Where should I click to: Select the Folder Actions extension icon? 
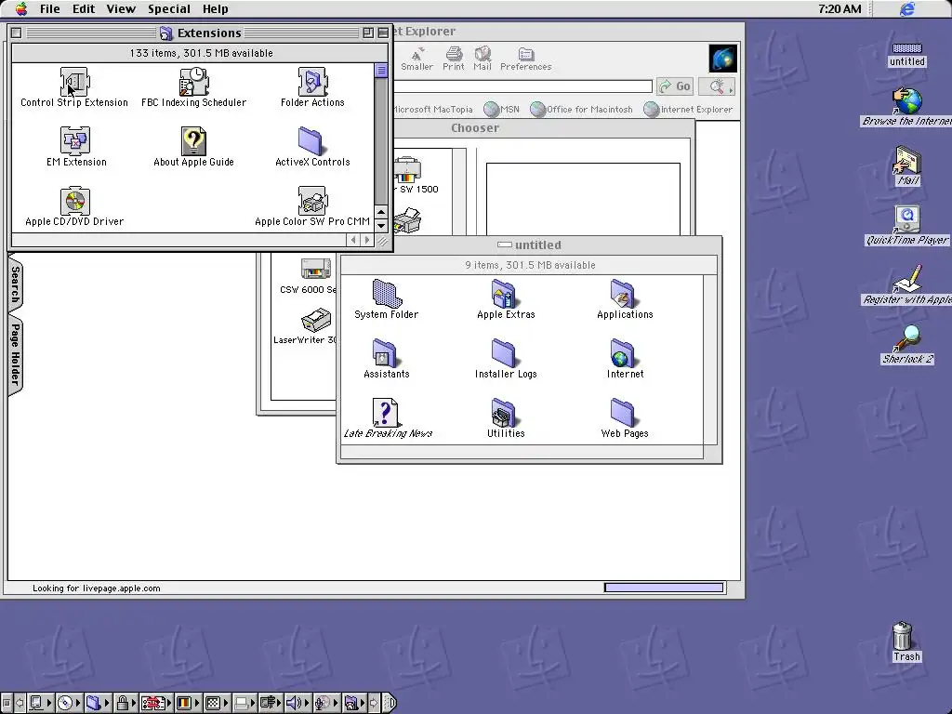point(312,82)
